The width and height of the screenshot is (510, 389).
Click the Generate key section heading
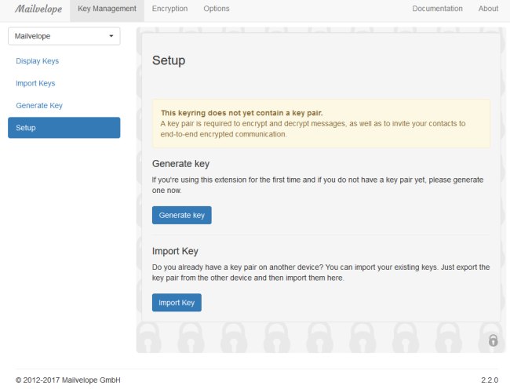point(180,163)
